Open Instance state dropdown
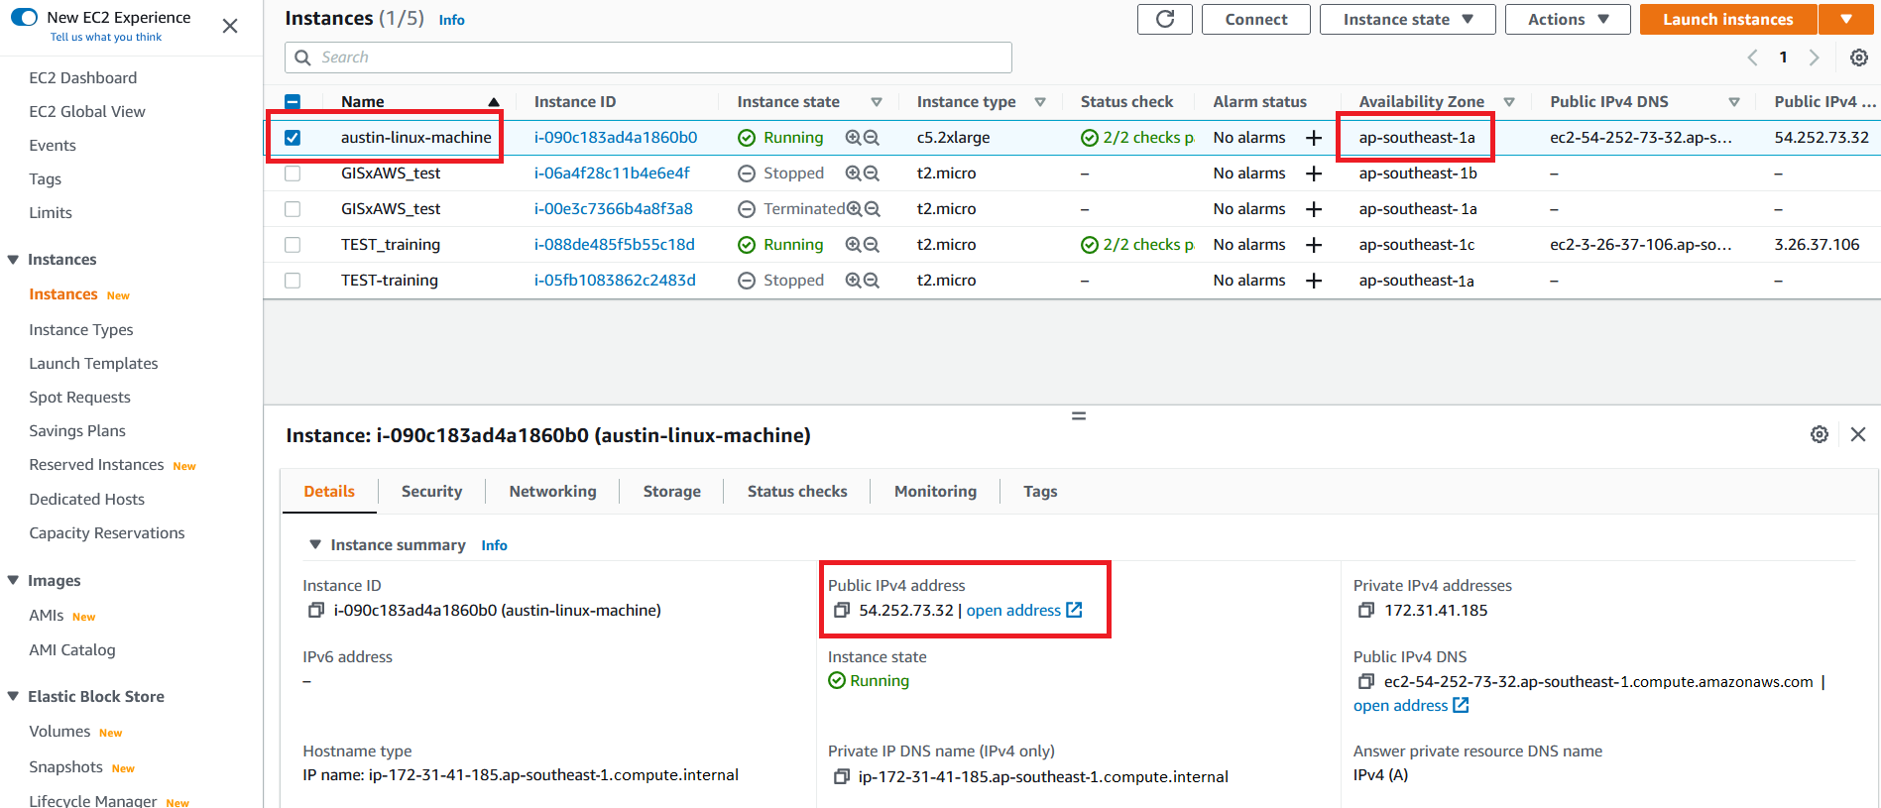 click(x=1407, y=19)
